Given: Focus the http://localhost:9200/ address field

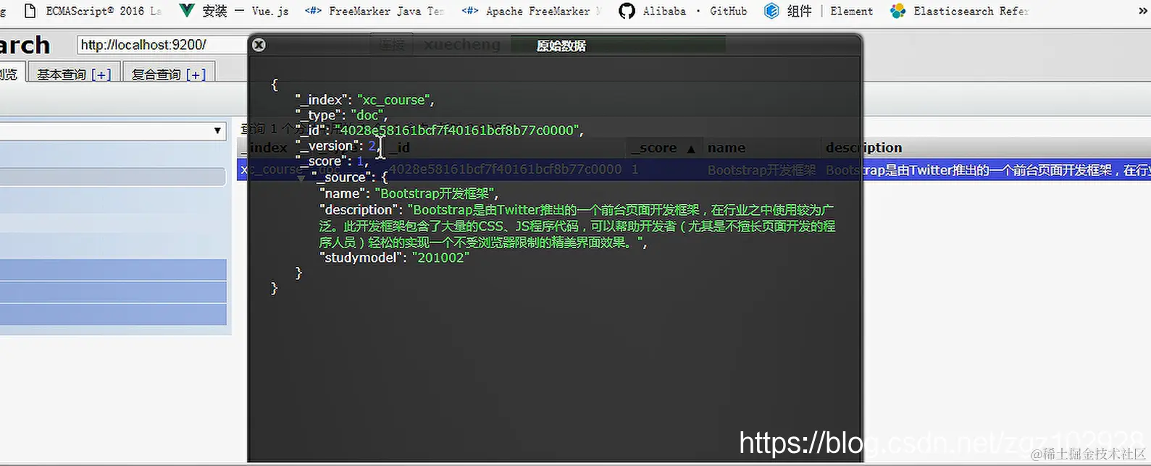Looking at the screenshot, I should tap(163, 45).
